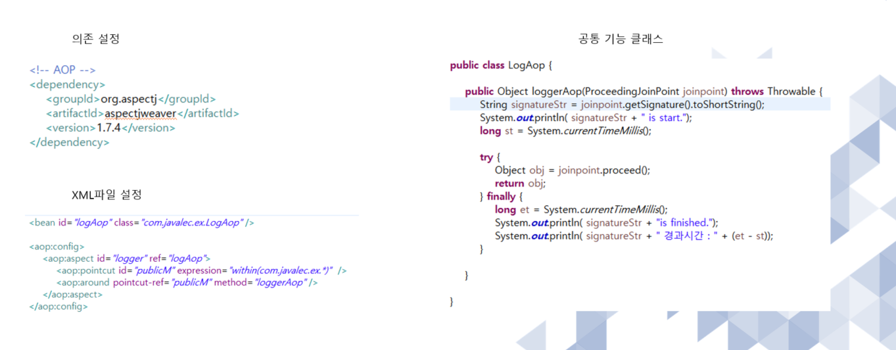Click the aop:around pointcut-ref line
The width and height of the screenshot is (896, 350).
[x=187, y=282]
